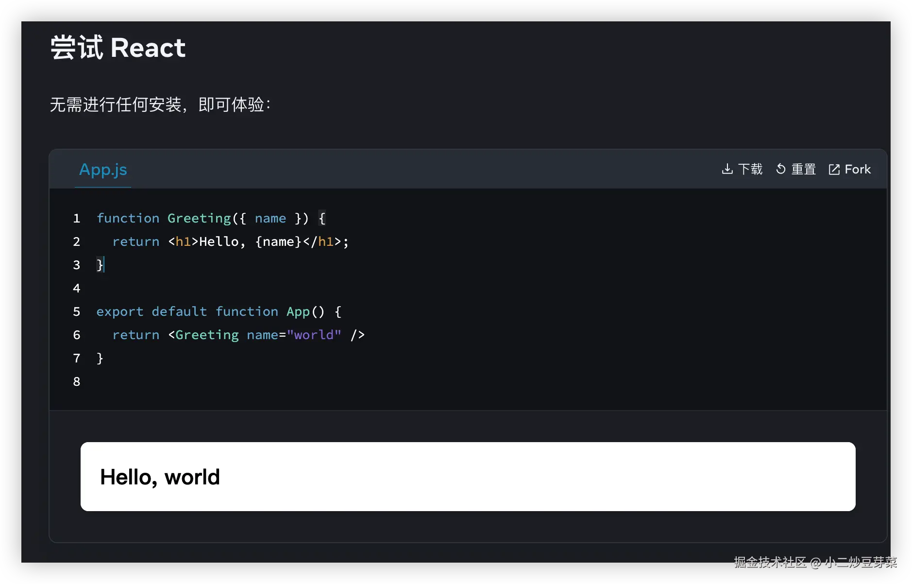The width and height of the screenshot is (912, 584).
Task: Click the App function name on line 5
Action: tap(298, 311)
